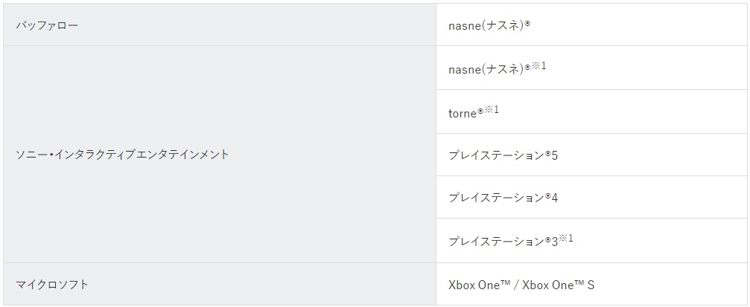Select the Buffalo nasne(ナスネ) product cell
This screenshot has height=307, width=750.
[x=591, y=25]
